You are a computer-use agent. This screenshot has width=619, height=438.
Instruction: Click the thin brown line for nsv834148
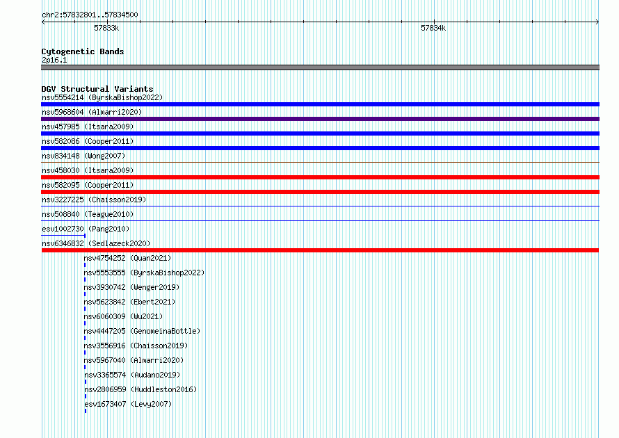(x=320, y=162)
